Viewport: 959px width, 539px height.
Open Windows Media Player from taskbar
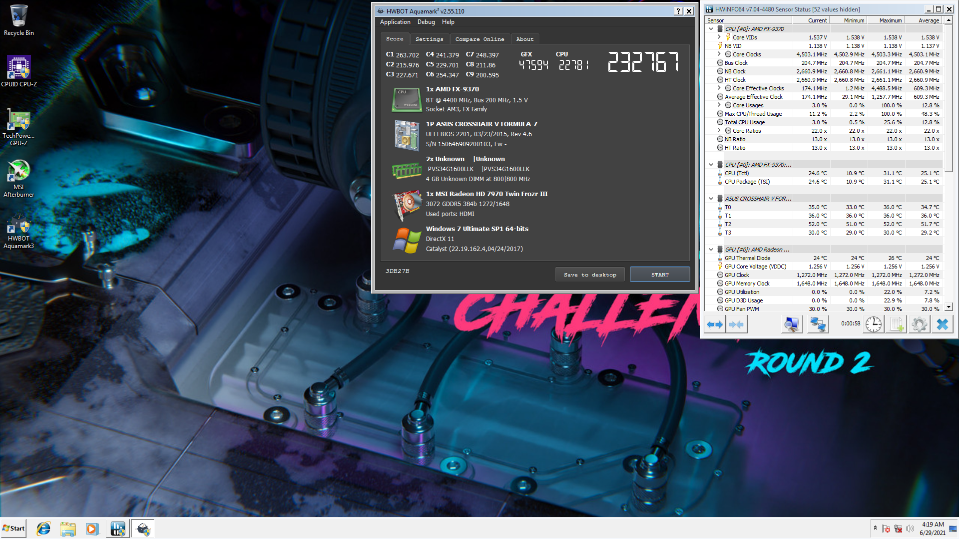92,529
